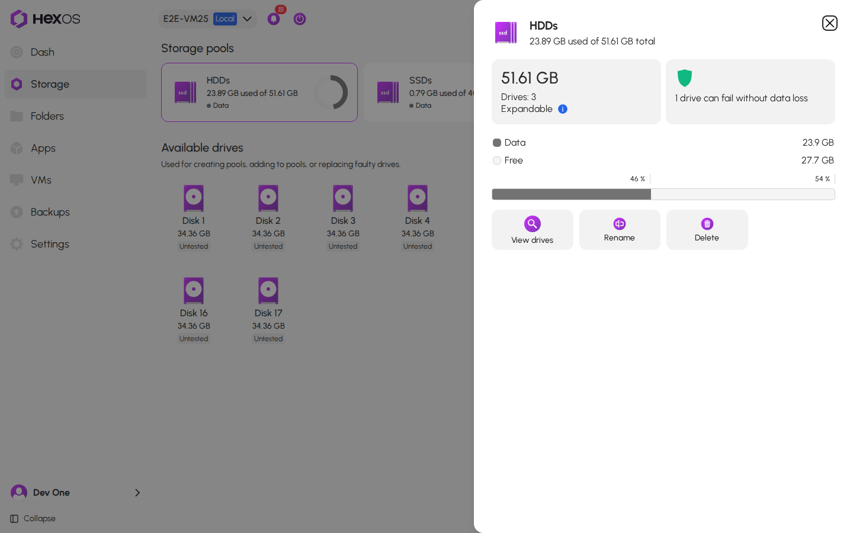Select the Disk 1 drive icon
Image resolution: width=853 pixels, height=533 pixels.
[x=194, y=198]
